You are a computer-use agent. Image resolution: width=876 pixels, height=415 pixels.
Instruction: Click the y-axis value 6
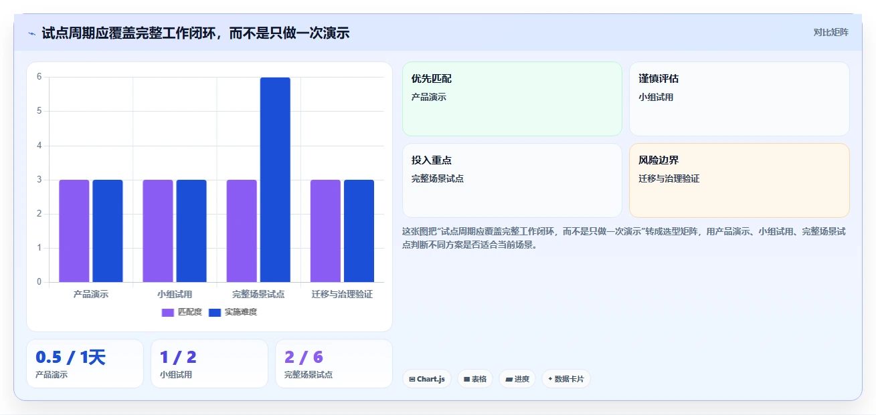(x=39, y=77)
